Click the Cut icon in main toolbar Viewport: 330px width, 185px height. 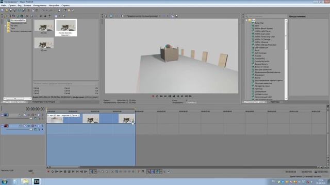pyautogui.click(x=29, y=10)
